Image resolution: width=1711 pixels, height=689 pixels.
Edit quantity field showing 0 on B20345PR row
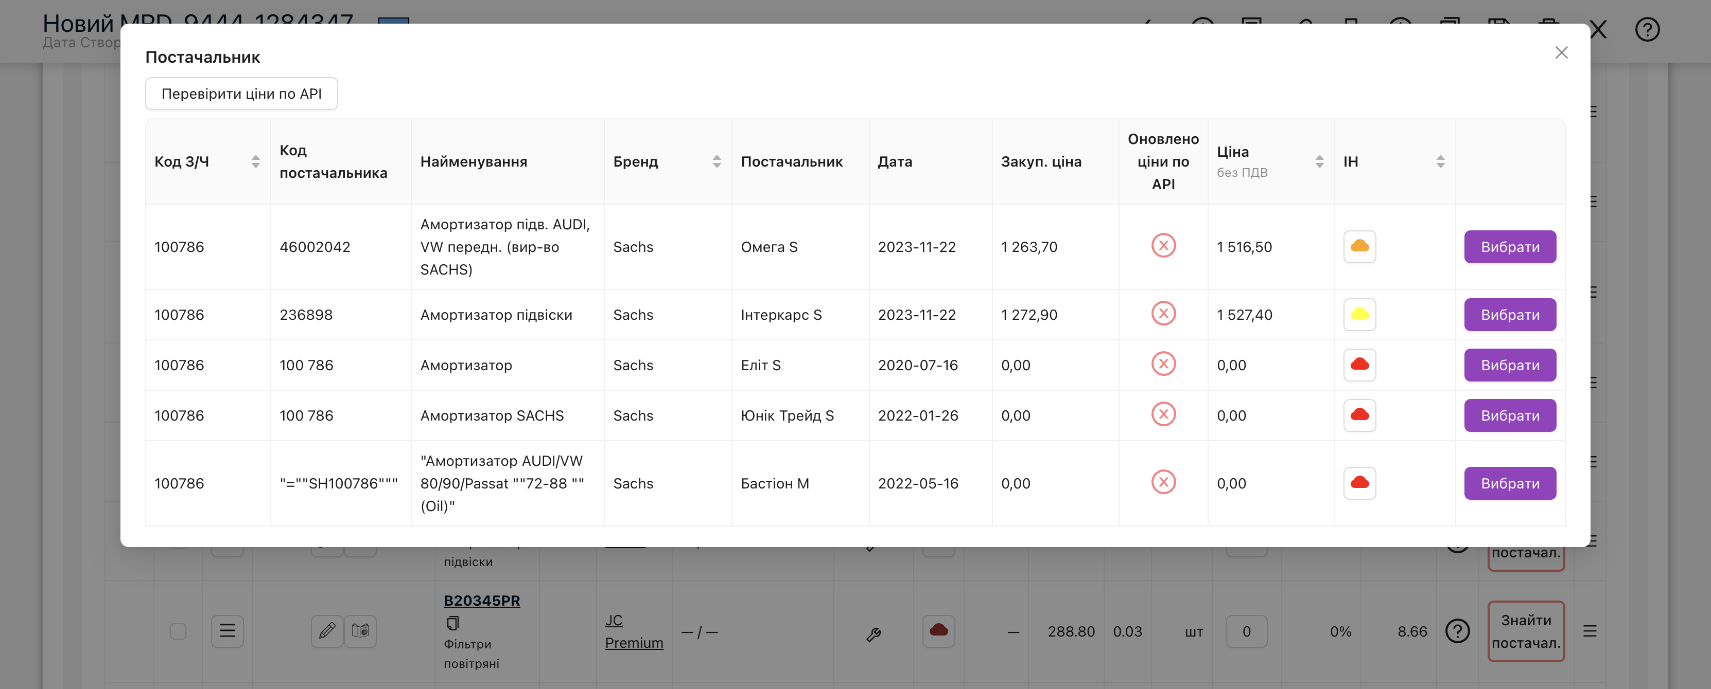1246,631
